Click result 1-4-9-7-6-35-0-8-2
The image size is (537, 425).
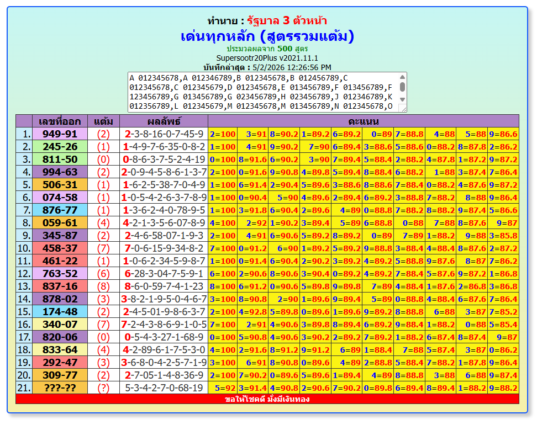164,146
